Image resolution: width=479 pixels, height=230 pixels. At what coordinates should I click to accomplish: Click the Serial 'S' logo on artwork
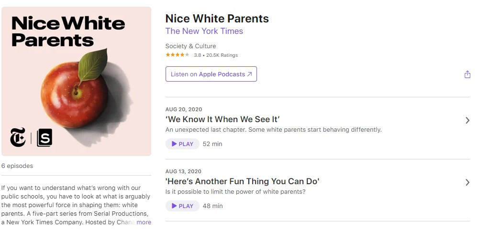tap(44, 138)
